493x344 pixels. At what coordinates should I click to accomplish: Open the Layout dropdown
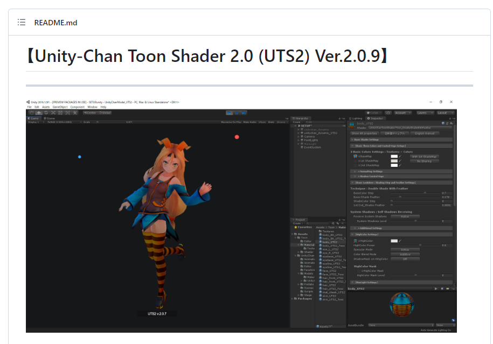(x=445, y=113)
